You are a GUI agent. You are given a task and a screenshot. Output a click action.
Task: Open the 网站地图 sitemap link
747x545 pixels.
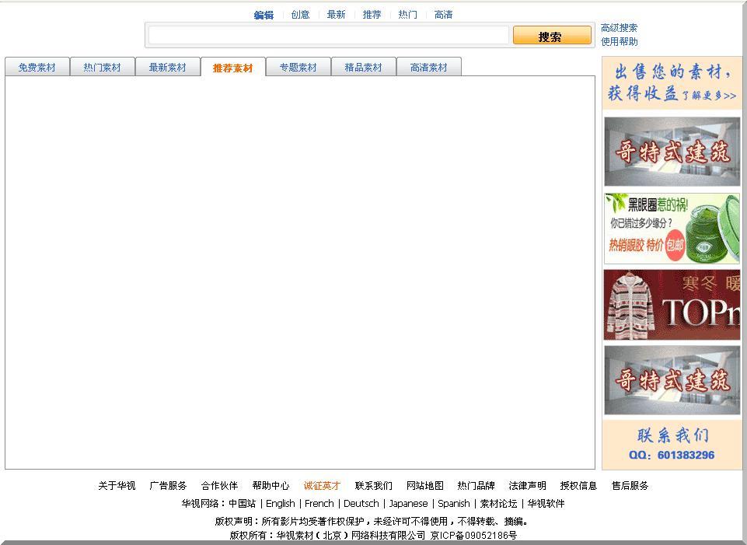[x=424, y=486]
